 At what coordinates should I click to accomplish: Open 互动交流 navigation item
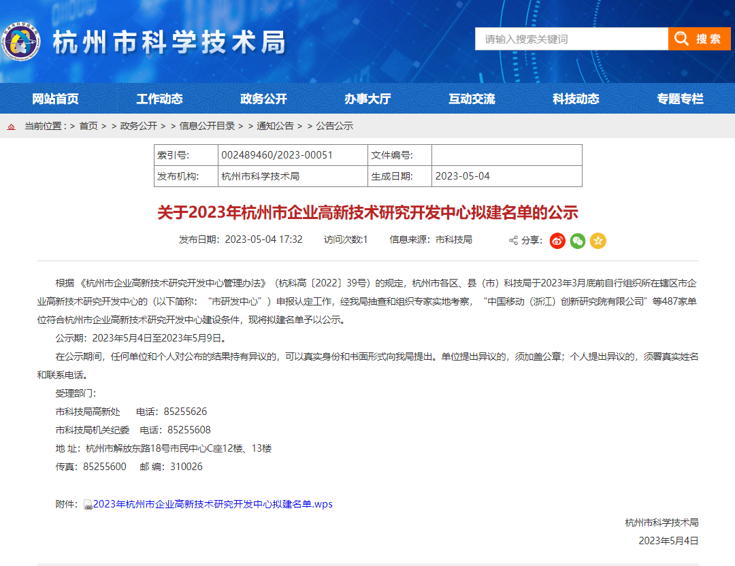tap(472, 99)
